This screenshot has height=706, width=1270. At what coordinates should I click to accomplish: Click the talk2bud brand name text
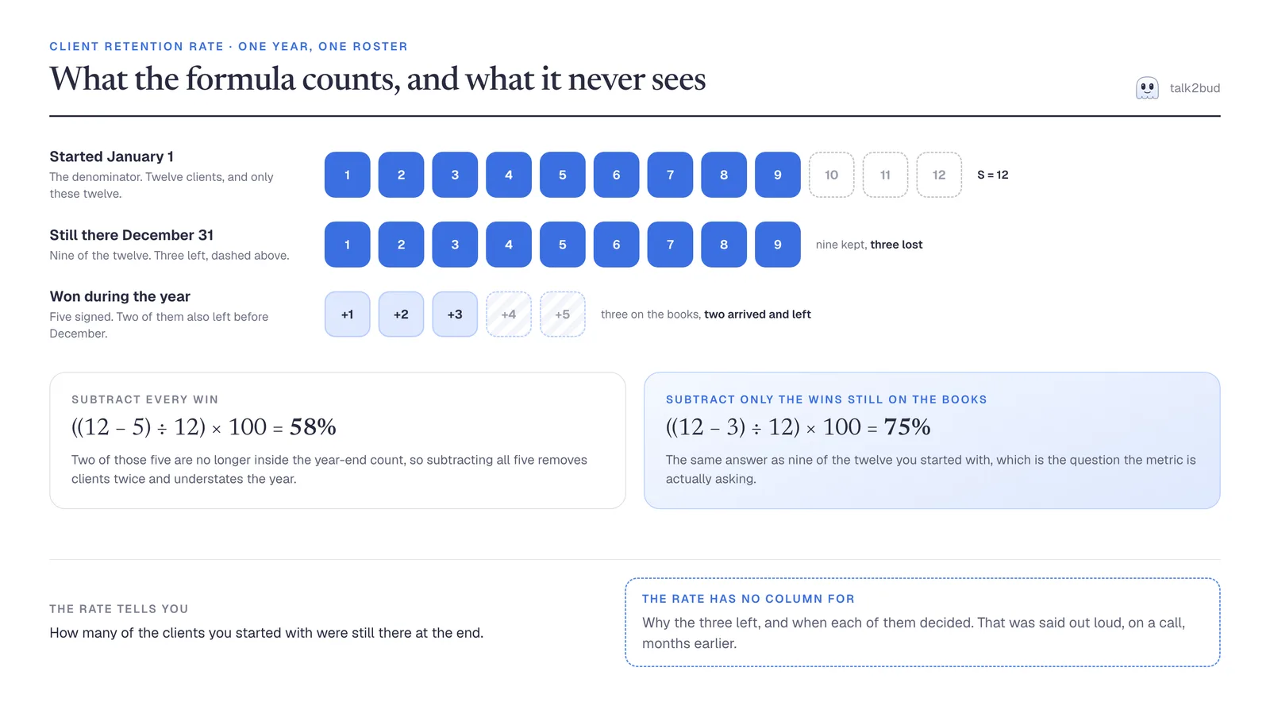click(1195, 88)
